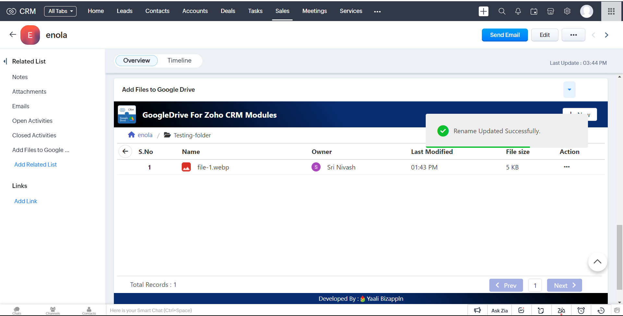
Task: Collapse Add Files to Google Drive section
Action: [x=569, y=90]
